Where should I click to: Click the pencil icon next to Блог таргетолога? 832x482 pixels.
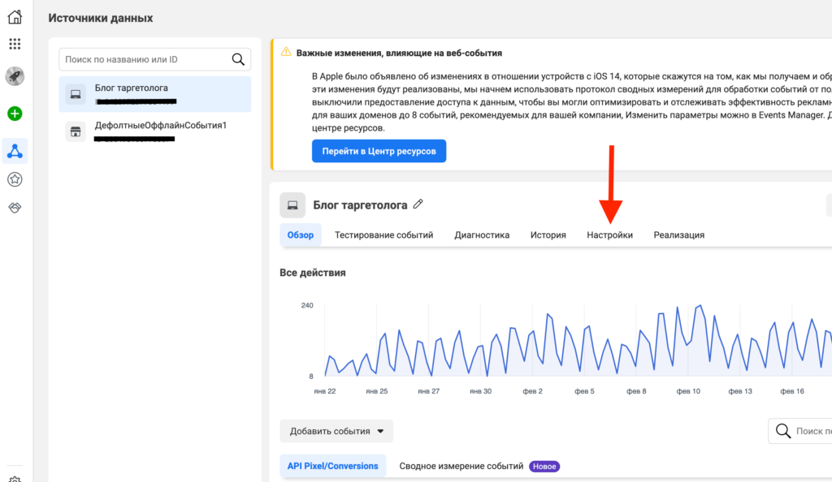click(418, 204)
